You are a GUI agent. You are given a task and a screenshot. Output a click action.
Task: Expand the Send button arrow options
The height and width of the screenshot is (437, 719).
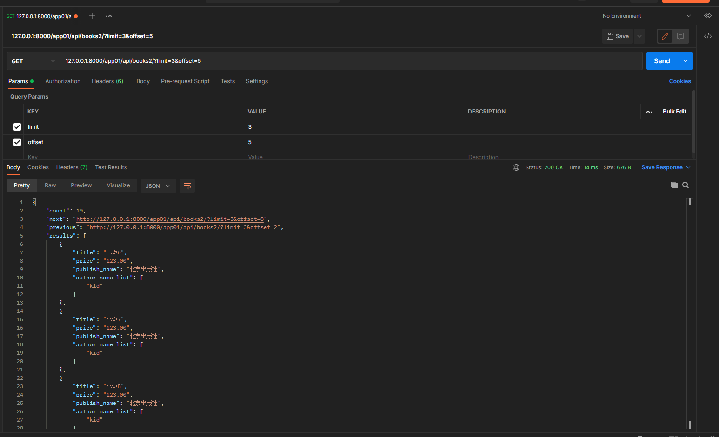(686, 61)
